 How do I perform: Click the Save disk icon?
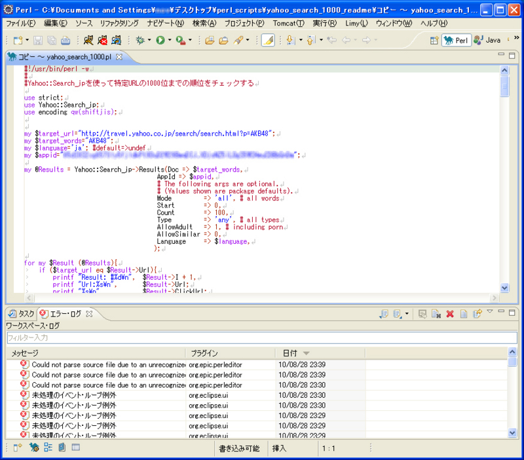click(38, 41)
